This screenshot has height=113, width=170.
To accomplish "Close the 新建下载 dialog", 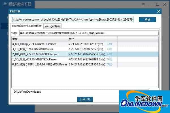I will [159, 11].
